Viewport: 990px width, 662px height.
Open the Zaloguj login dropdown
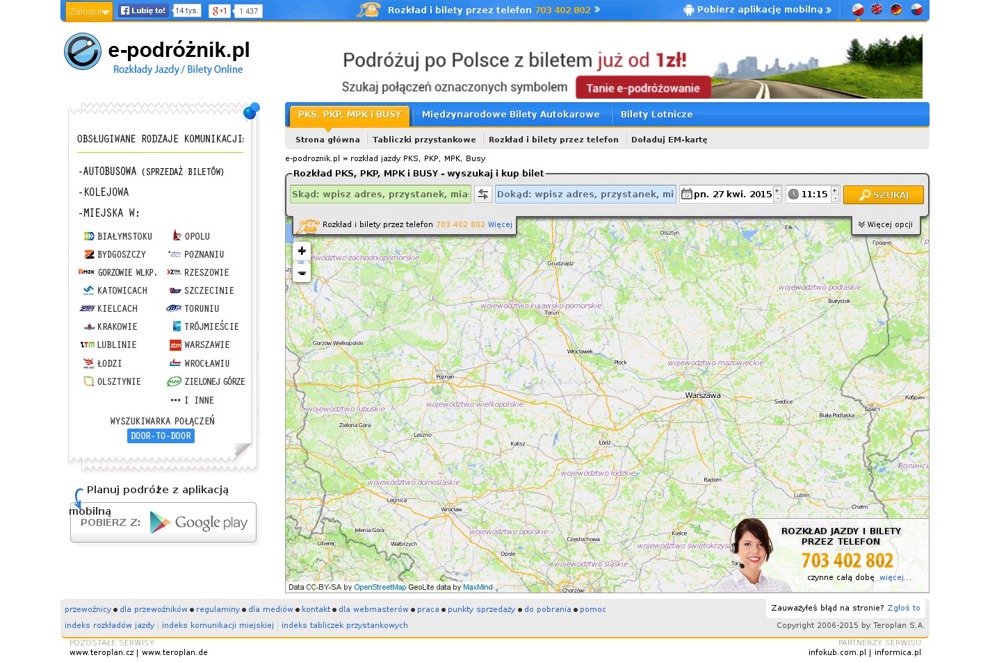point(88,11)
